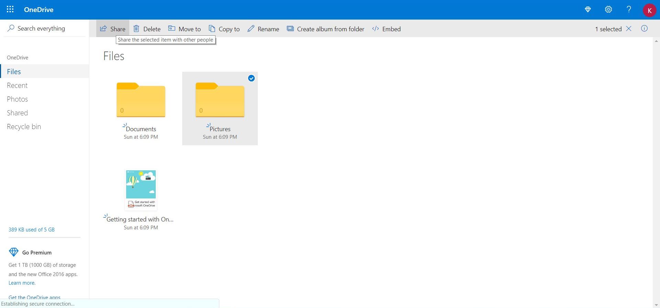Image resolution: width=660 pixels, height=308 pixels.
Task: Click the scrollbar down arrow
Action: click(656, 305)
